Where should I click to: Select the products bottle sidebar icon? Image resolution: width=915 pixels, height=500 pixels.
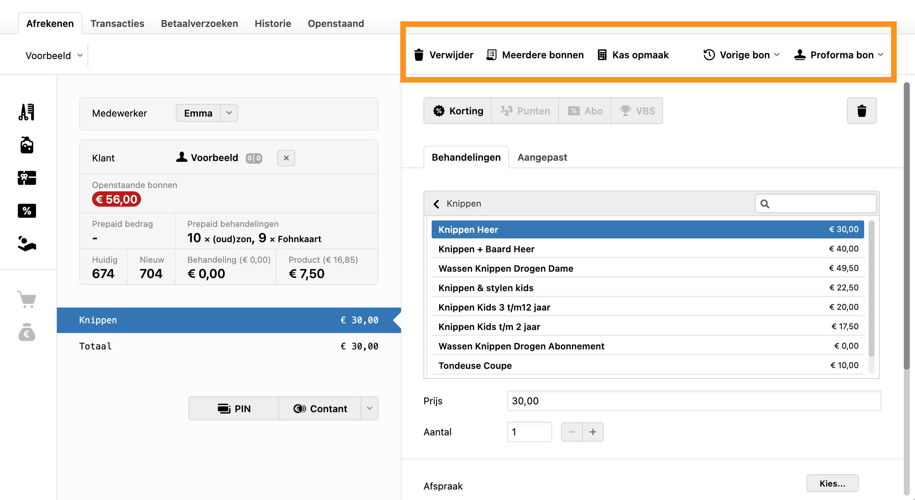coord(27,145)
